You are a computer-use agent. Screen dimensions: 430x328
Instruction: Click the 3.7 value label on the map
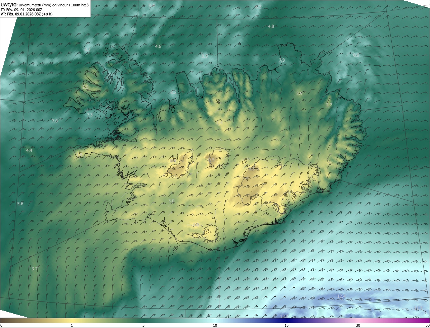click(x=35, y=269)
